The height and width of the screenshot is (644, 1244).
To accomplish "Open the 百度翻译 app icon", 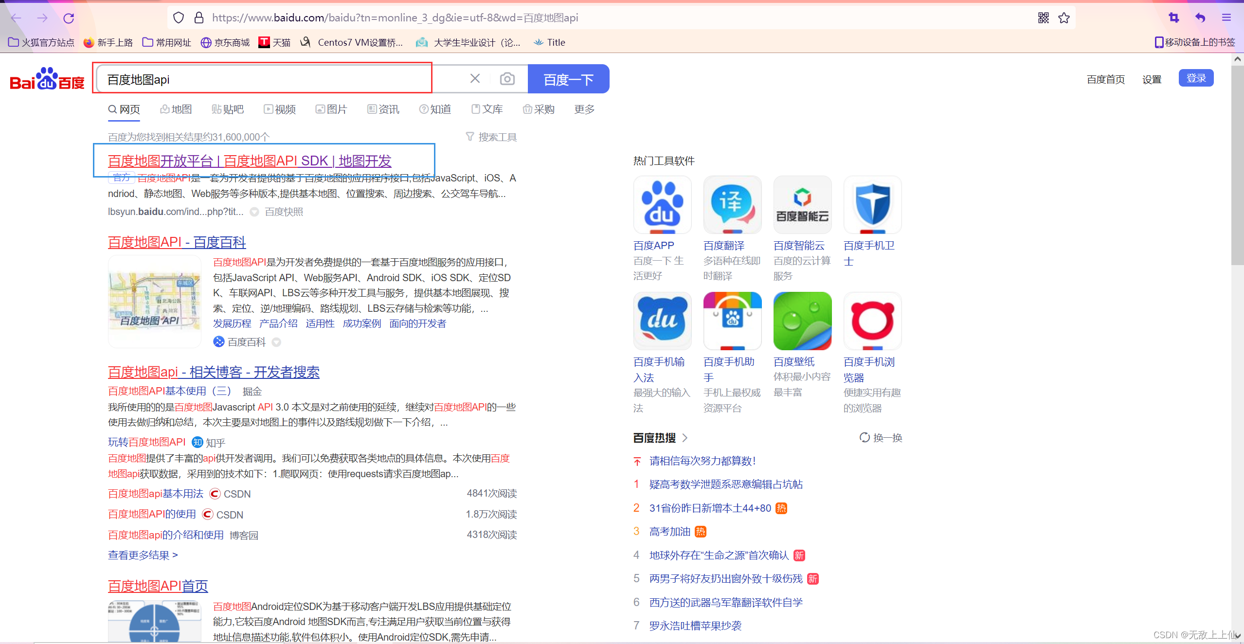I will point(732,205).
